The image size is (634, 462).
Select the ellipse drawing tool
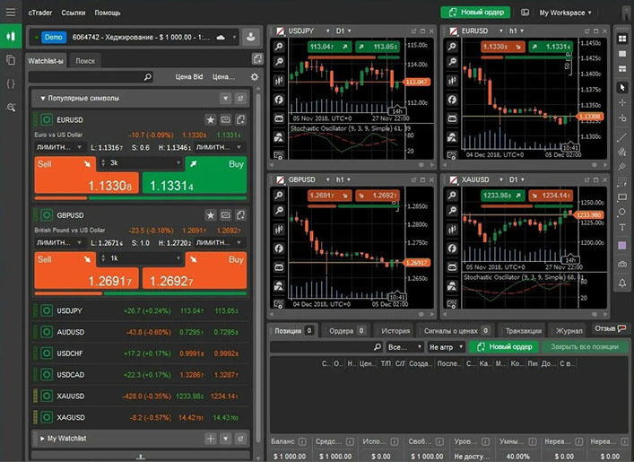[x=622, y=212]
